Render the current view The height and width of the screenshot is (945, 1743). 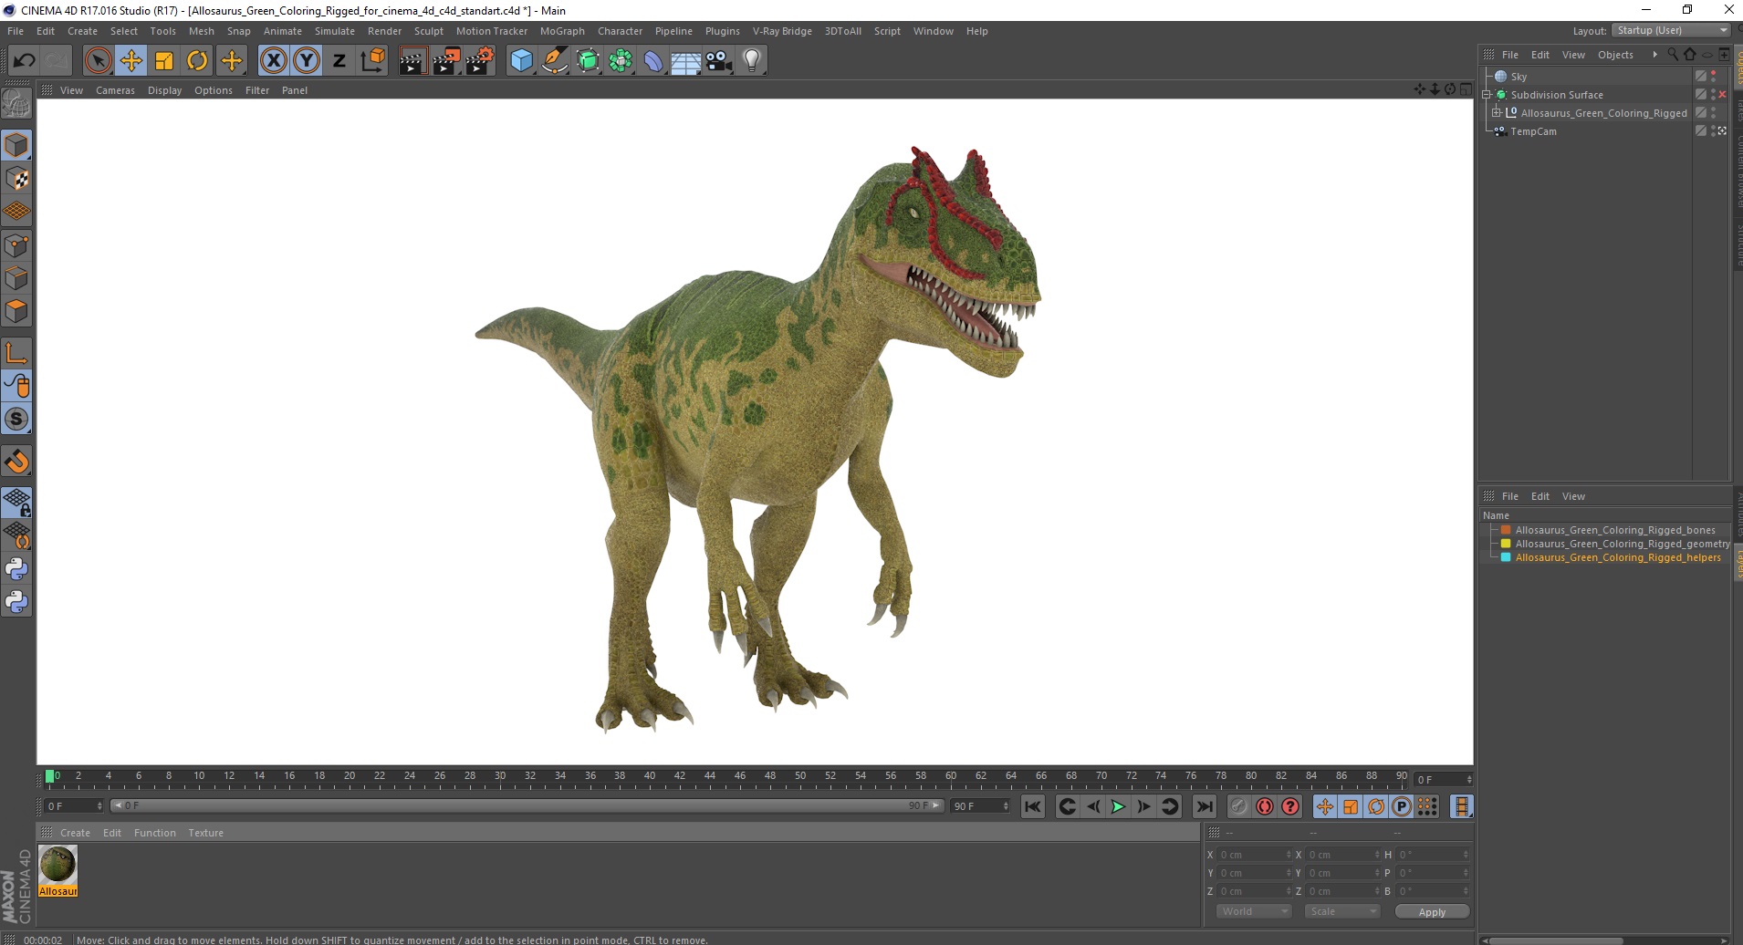412,61
